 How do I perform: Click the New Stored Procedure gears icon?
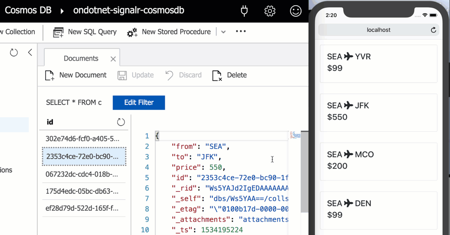pyautogui.click(x=132, y=33)
